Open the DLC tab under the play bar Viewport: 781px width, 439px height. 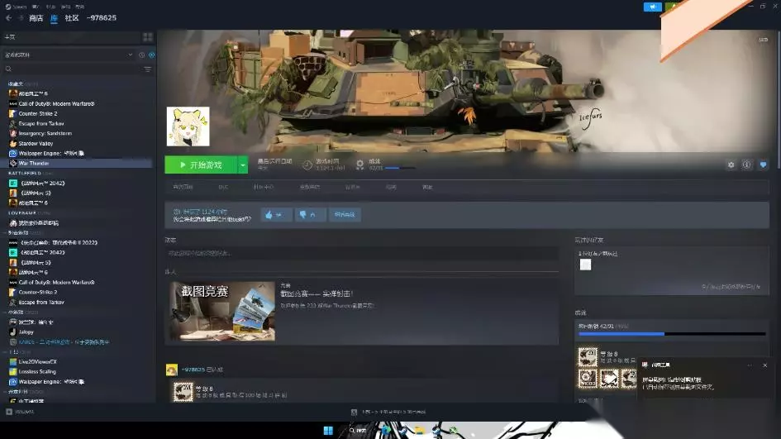pos(223,188)
